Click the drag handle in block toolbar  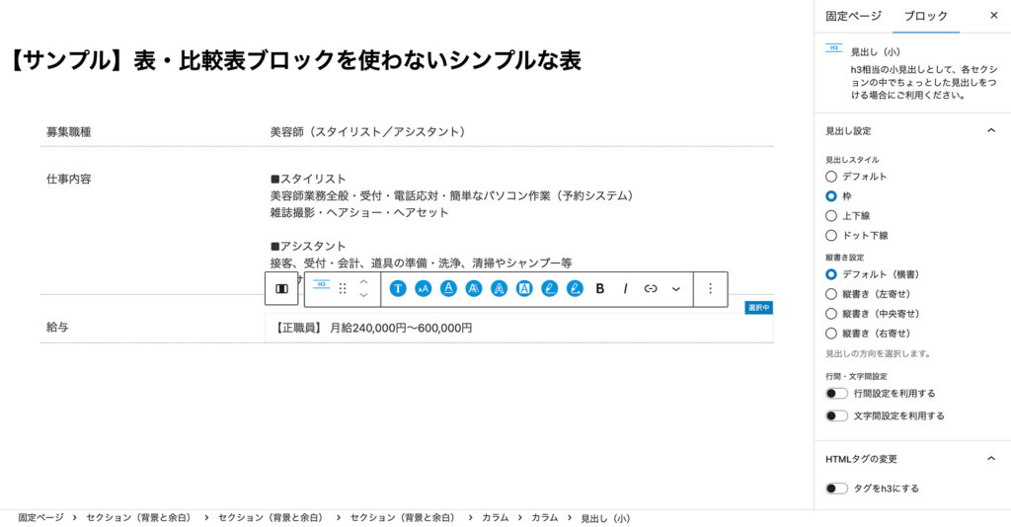pyautogui.click(x=343, y=289)
